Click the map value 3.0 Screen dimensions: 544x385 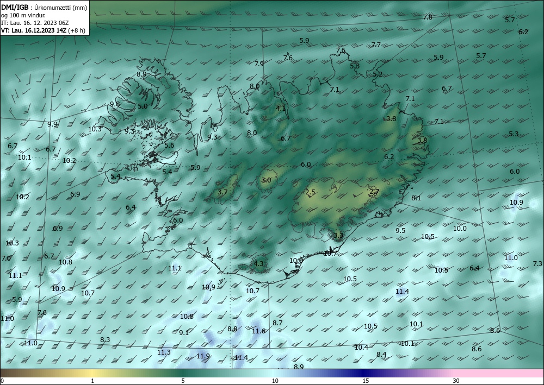266,180
